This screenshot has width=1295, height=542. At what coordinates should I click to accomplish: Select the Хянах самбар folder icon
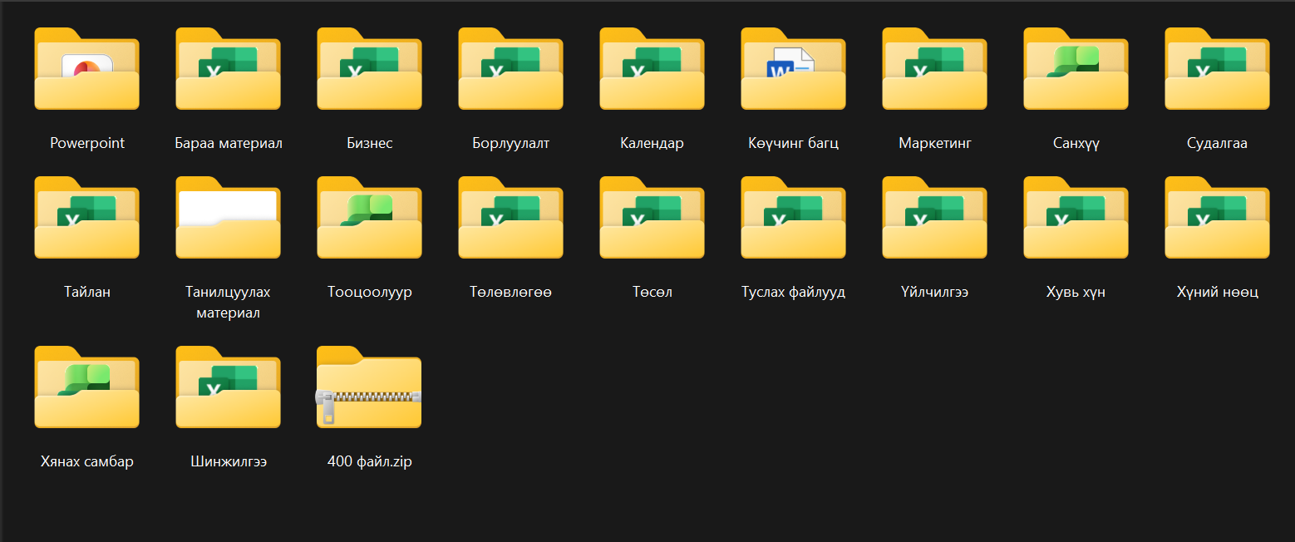pyautogui.click(x=86, y=388)
